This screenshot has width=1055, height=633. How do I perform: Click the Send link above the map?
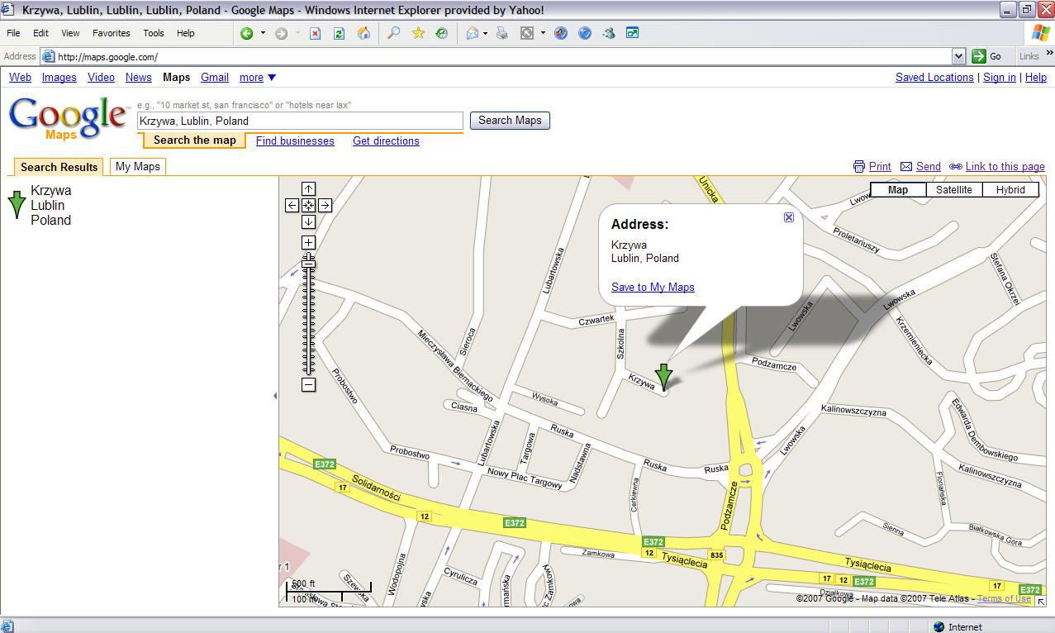[920, 167]
